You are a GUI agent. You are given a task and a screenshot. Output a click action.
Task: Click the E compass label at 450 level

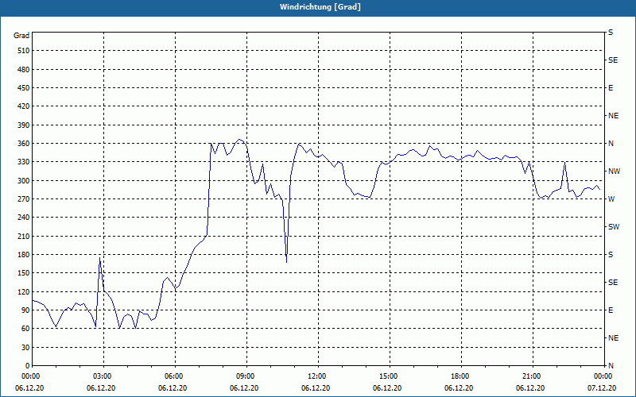(611, 88)
